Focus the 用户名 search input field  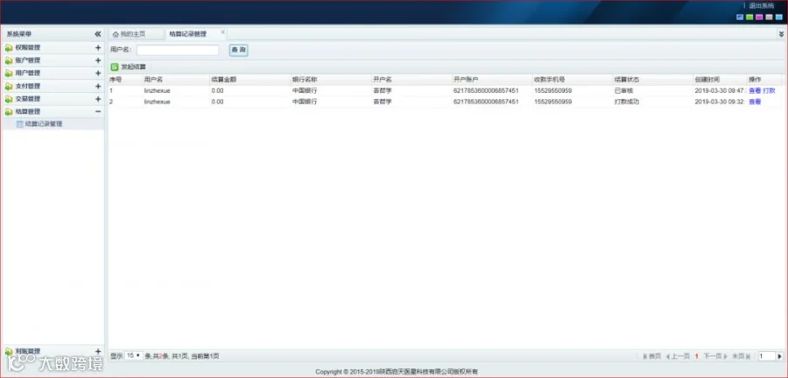(178, 50)
